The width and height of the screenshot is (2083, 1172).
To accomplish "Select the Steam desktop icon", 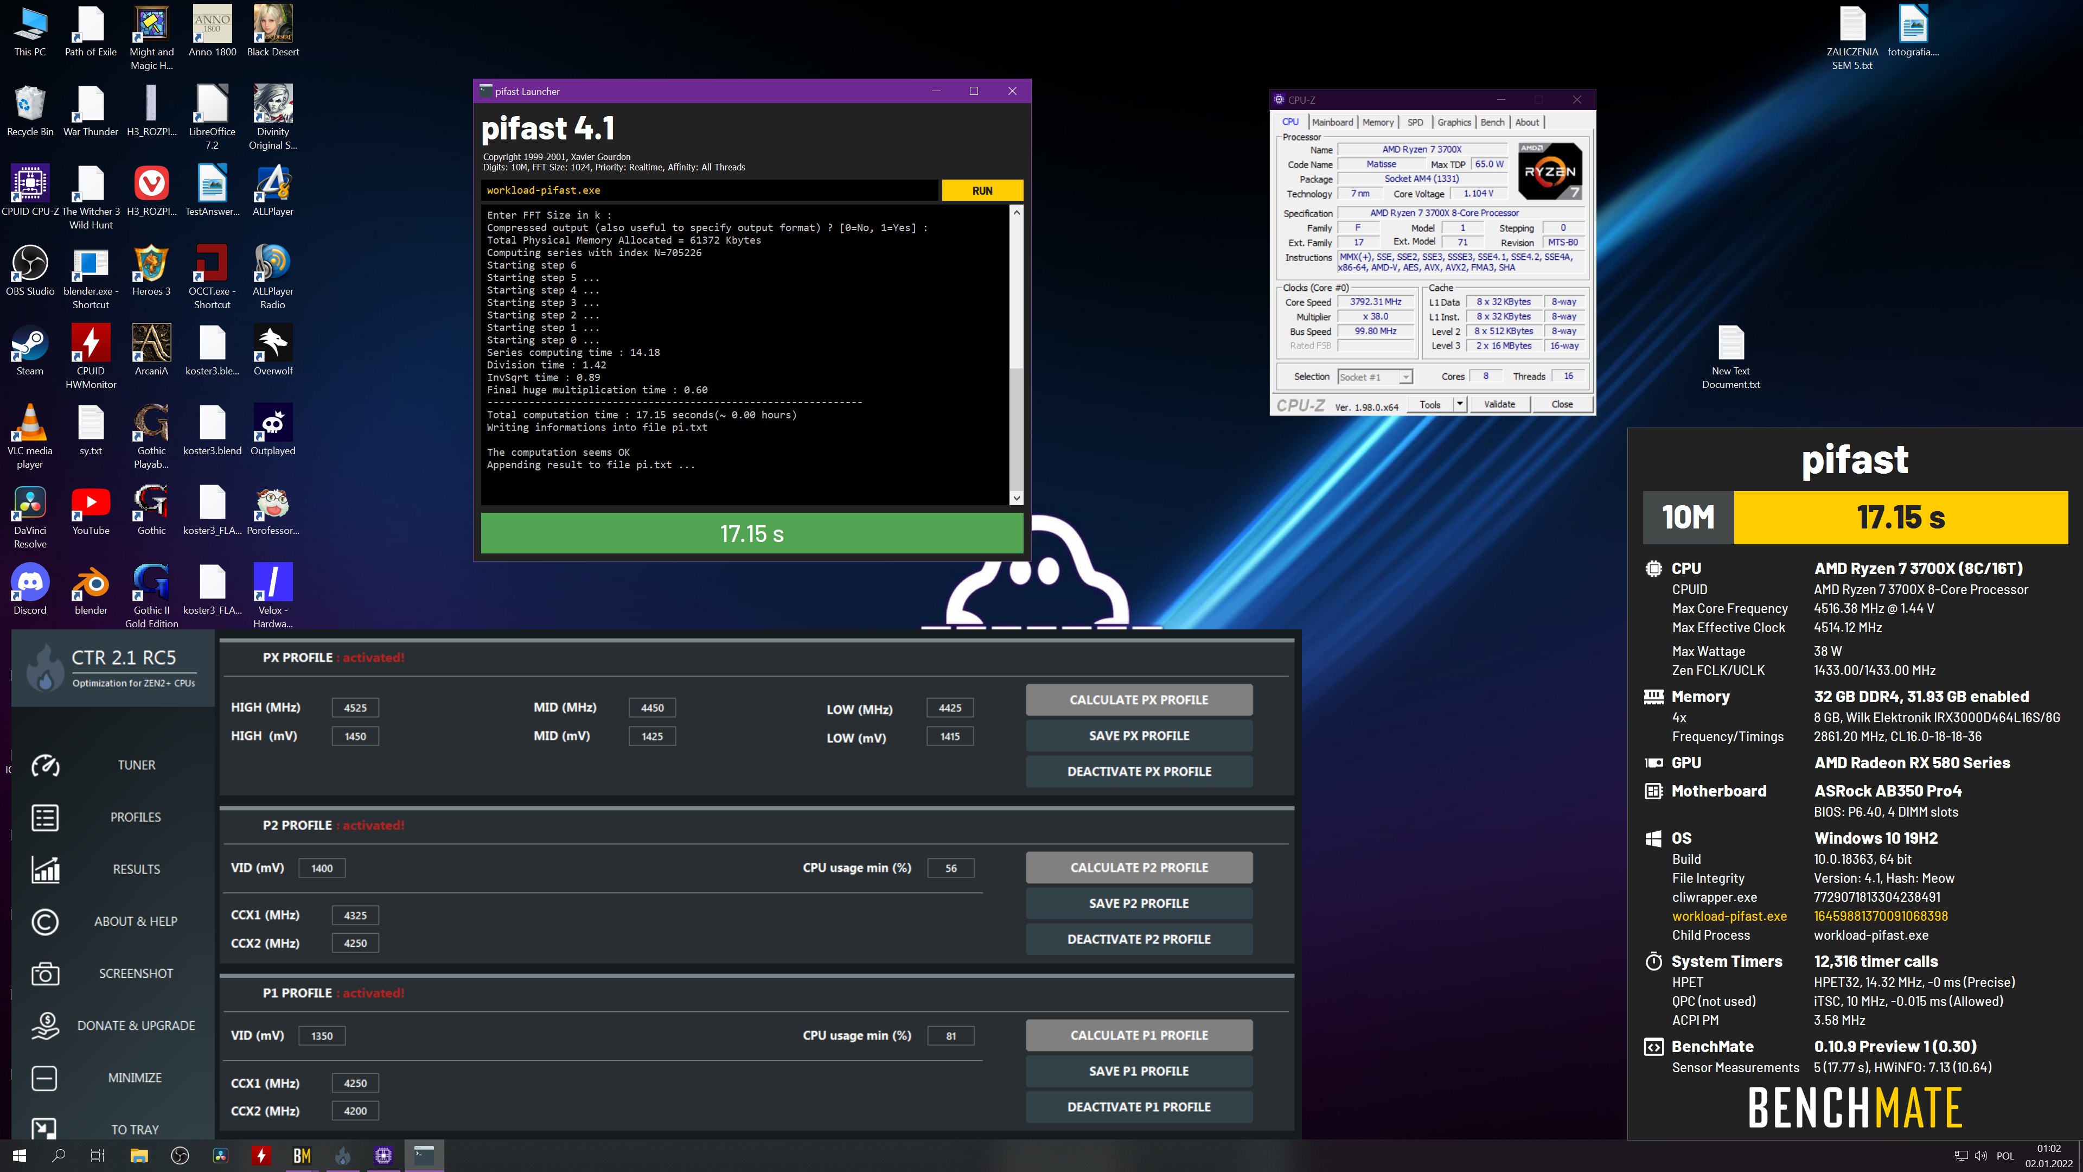I will click(x=30, y=350).
